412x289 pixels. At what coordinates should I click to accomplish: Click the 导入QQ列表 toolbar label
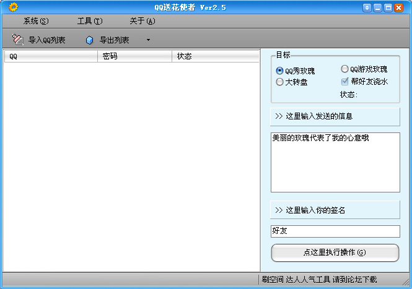[x=46, y=40]
